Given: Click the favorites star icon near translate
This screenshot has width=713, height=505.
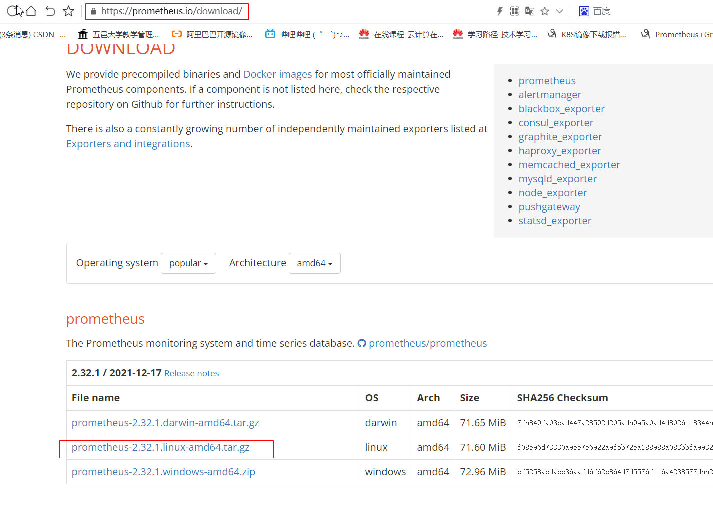Looking at the screenshot, I should [x=545, y=11].
